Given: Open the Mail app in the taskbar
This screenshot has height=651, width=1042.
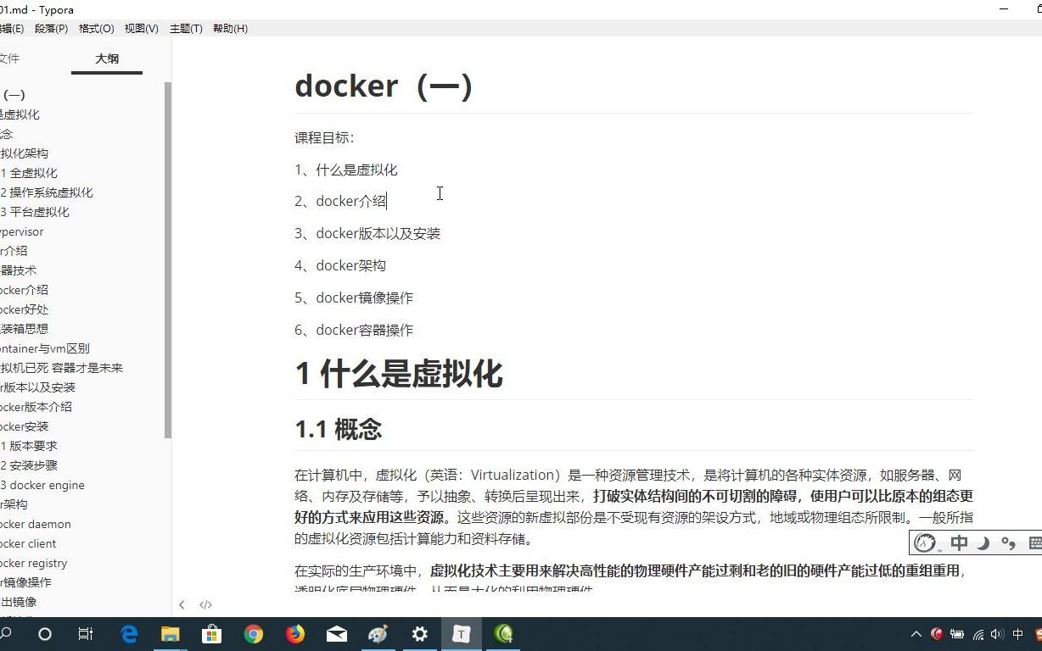Looking at the screenshot, I should click(336, 633).
